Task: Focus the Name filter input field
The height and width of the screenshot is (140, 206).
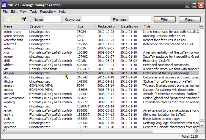Action: [53, 20]
